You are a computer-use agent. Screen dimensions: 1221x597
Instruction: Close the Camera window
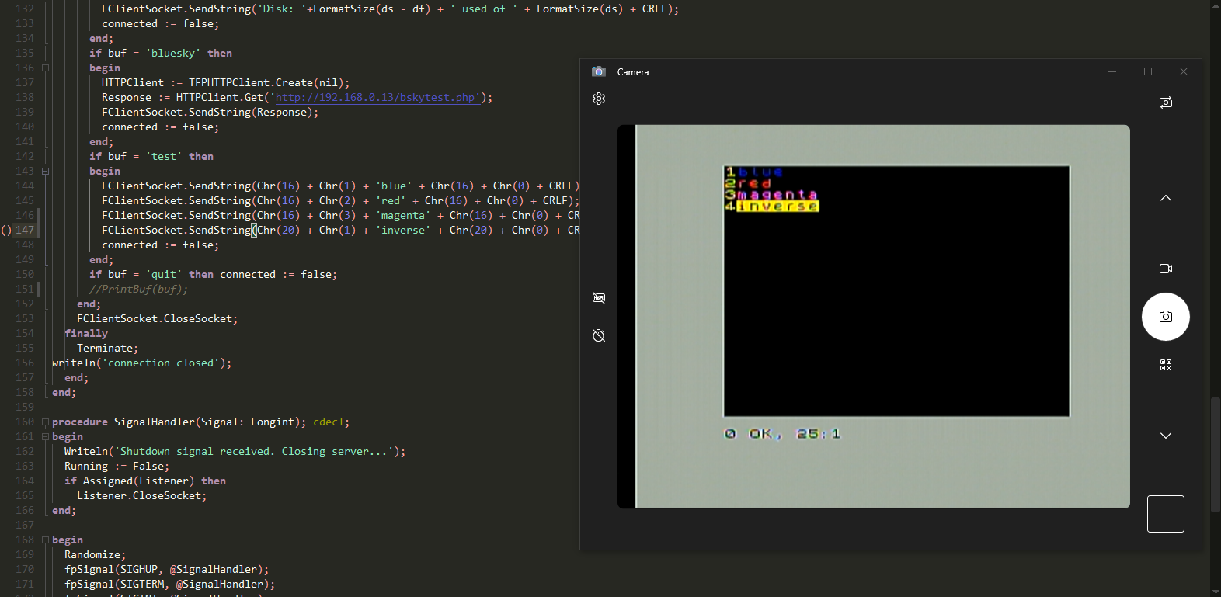pyautogui.click(x=1184, y=71)
